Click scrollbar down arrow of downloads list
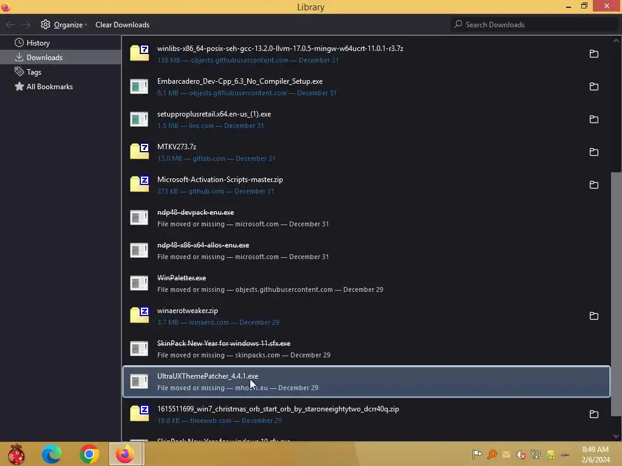The width and height of the screenshot is (622, 466). (x=616, y=436)
